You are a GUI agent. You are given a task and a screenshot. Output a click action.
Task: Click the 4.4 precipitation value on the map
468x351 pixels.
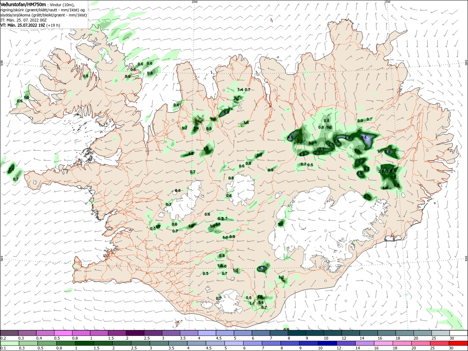tap(348, 138)
